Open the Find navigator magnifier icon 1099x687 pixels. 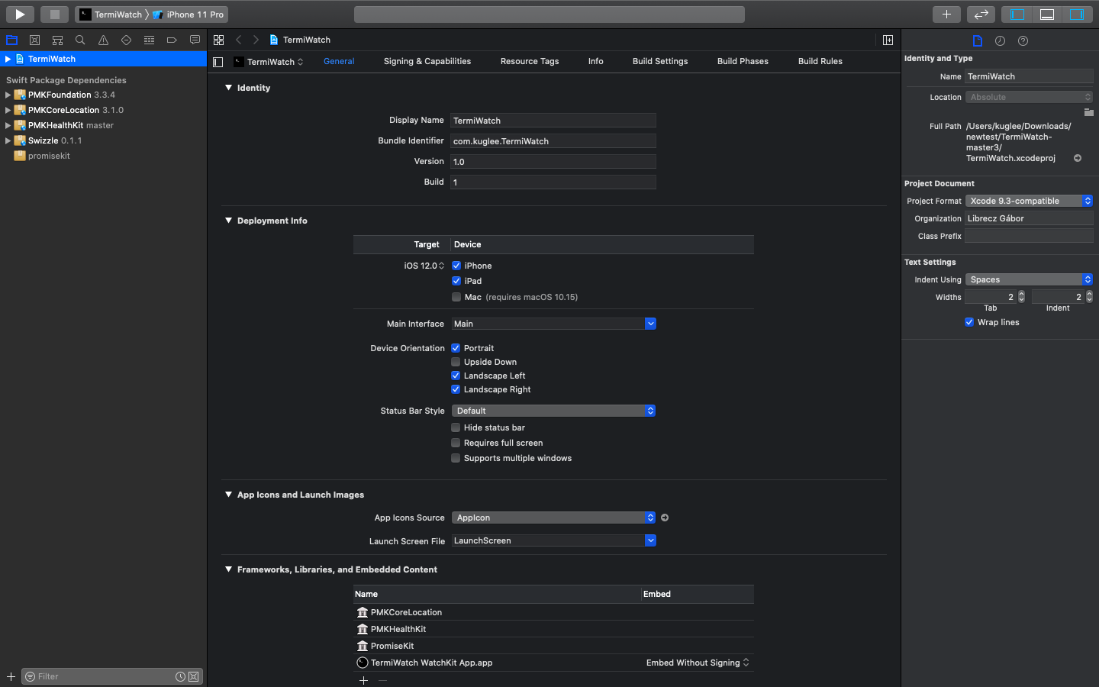coord(80,40)
